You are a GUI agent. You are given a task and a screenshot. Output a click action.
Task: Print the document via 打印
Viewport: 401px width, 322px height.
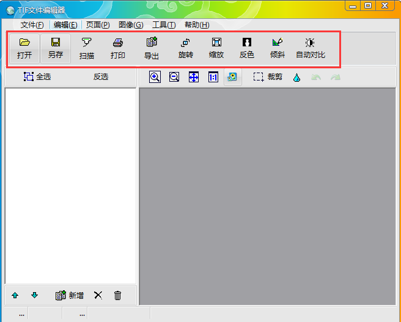(x=118, y=48)
